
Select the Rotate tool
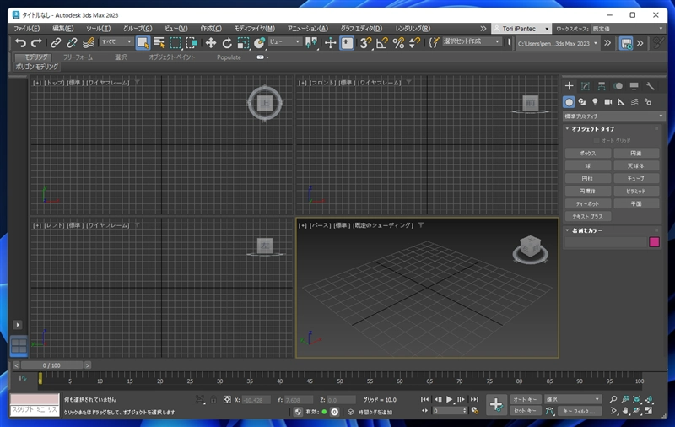coord(227,42)
